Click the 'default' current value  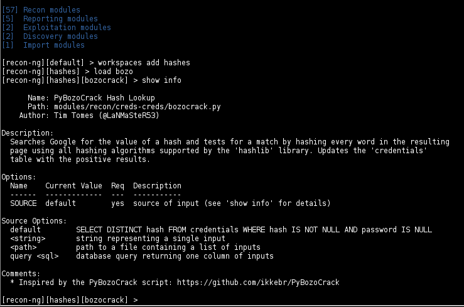61,203
